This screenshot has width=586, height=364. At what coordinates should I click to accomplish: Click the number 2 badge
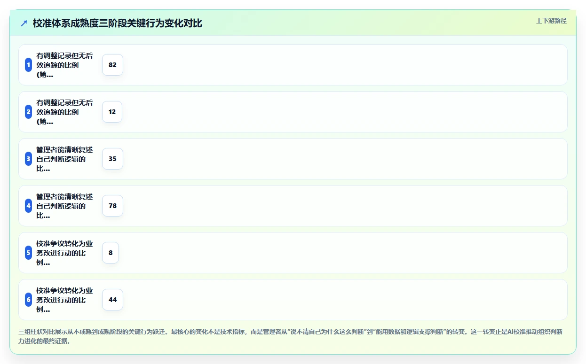coord(28,112)
